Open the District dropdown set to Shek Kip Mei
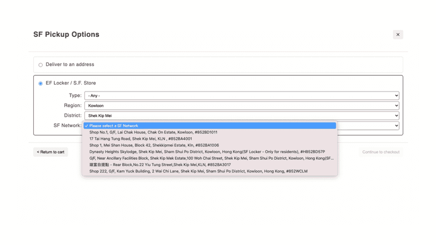 (x=242, y=116)
